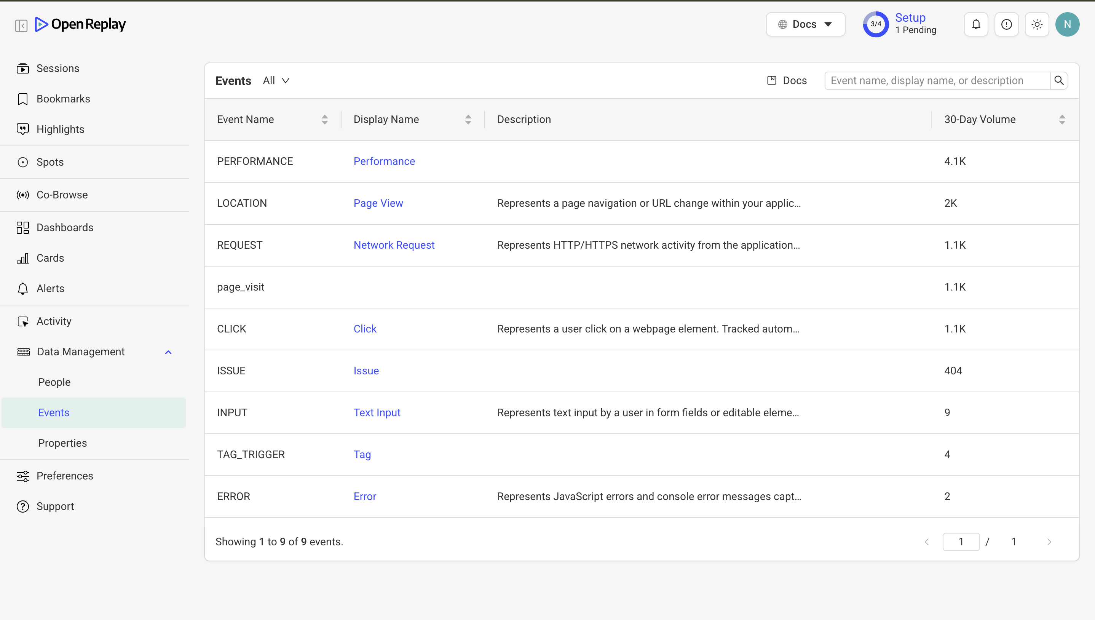The image size is (1095, 620).
Task: Click the Bookmarks icon in sidebar
Action: 22,99
